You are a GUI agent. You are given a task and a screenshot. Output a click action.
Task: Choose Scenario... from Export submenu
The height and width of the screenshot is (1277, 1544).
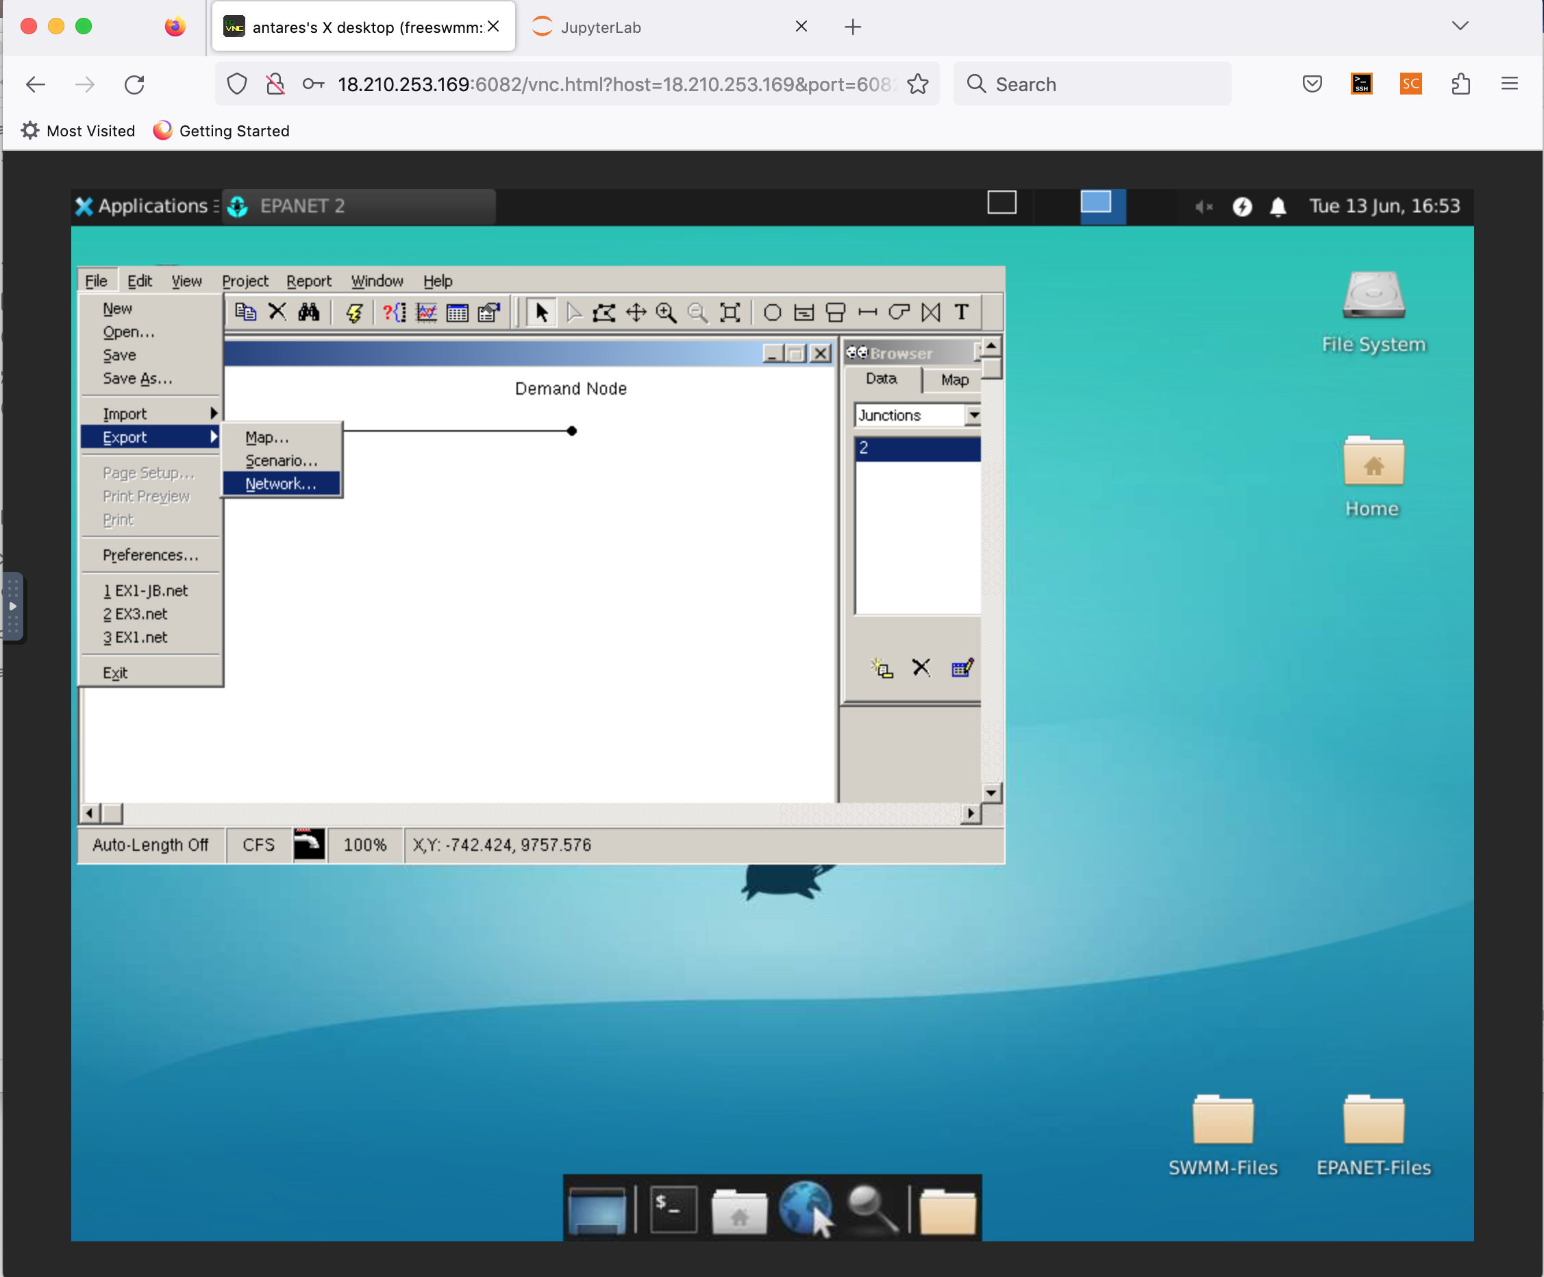click(x=282, y=461)
